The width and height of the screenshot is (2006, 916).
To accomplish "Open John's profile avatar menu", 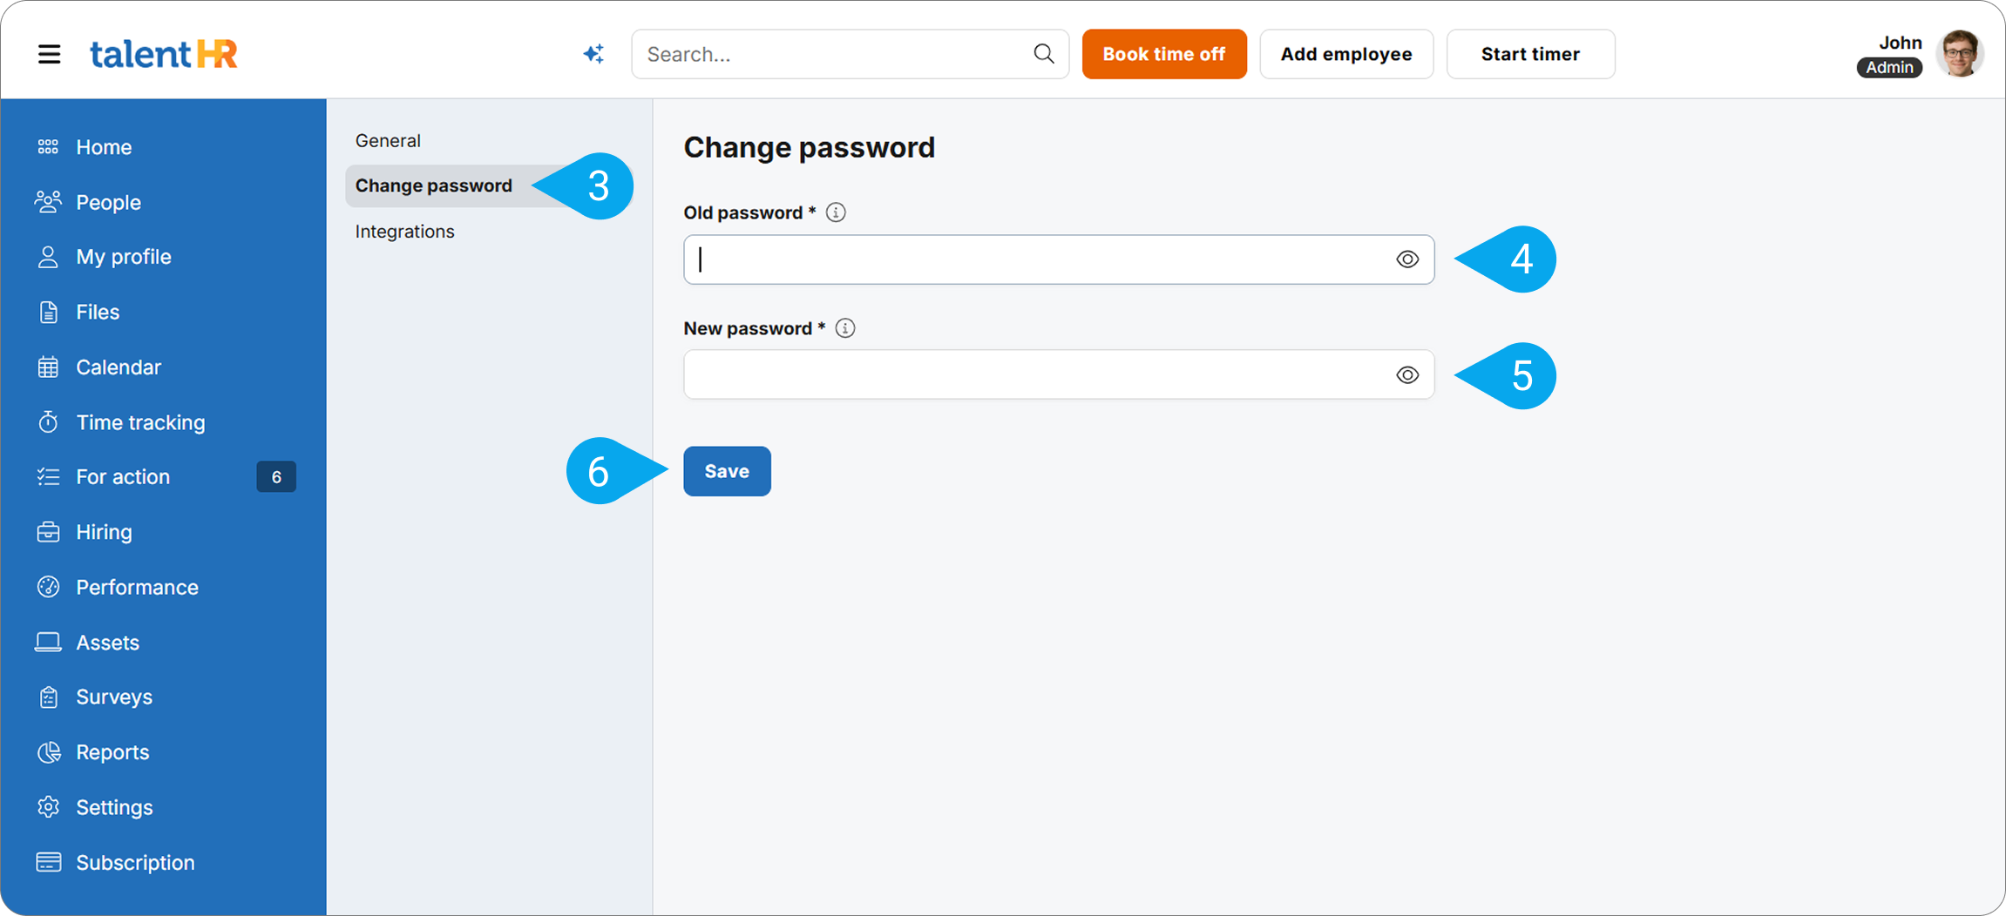I will pyautogui.click(x=1960, y=53).
